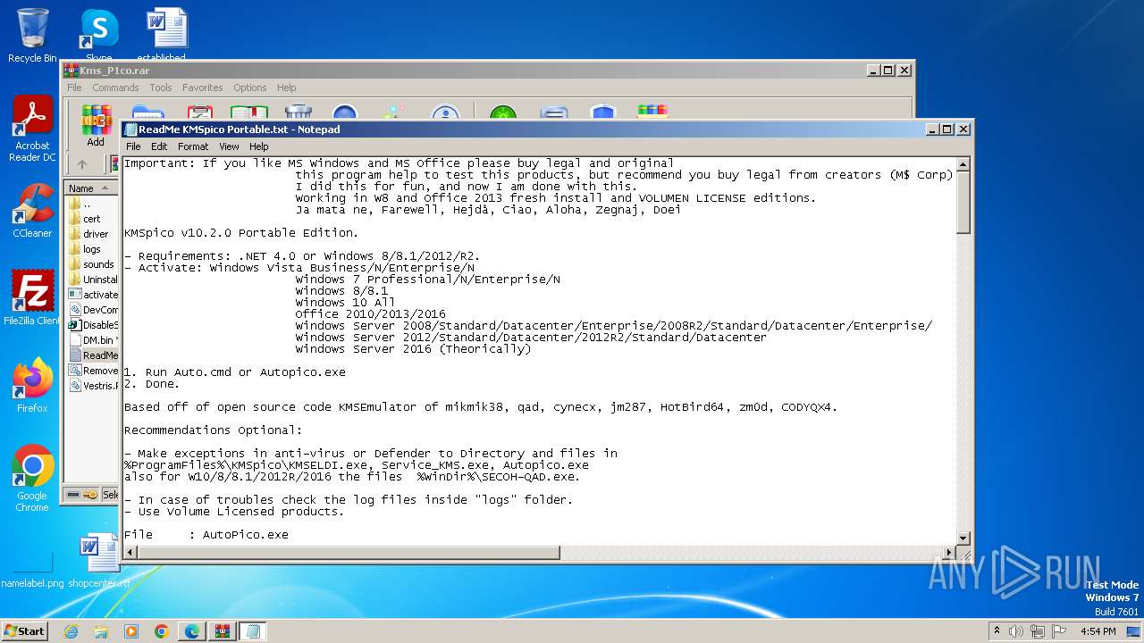Open WinRAR File menu

pos(74,88)
